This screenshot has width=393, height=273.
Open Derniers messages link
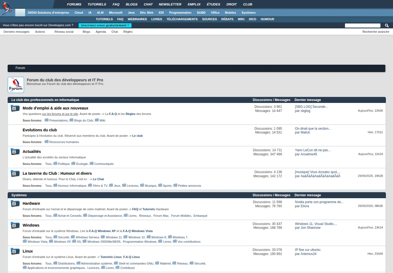click(x=16, y=32)
